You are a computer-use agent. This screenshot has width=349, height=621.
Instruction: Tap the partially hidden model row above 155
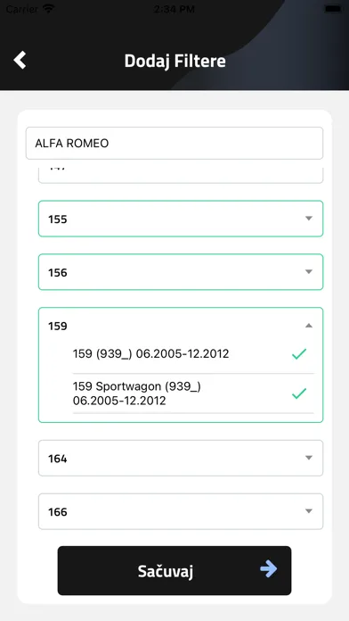tap(181, 175)
